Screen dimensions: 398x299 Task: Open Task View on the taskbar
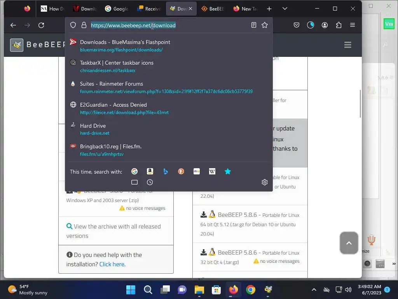[x=165, y=290]
